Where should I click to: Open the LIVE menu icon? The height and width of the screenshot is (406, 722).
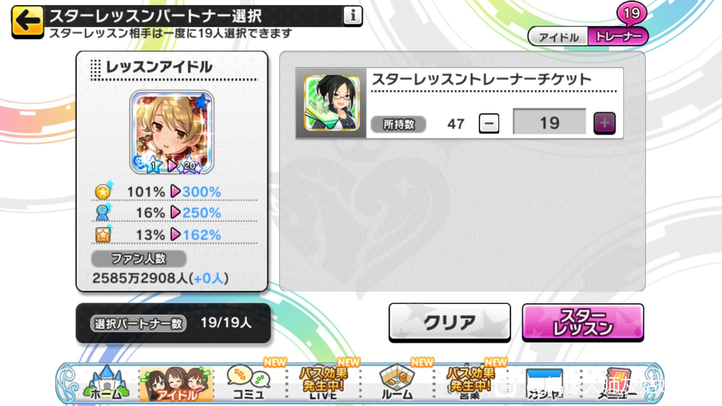point(323,383)
